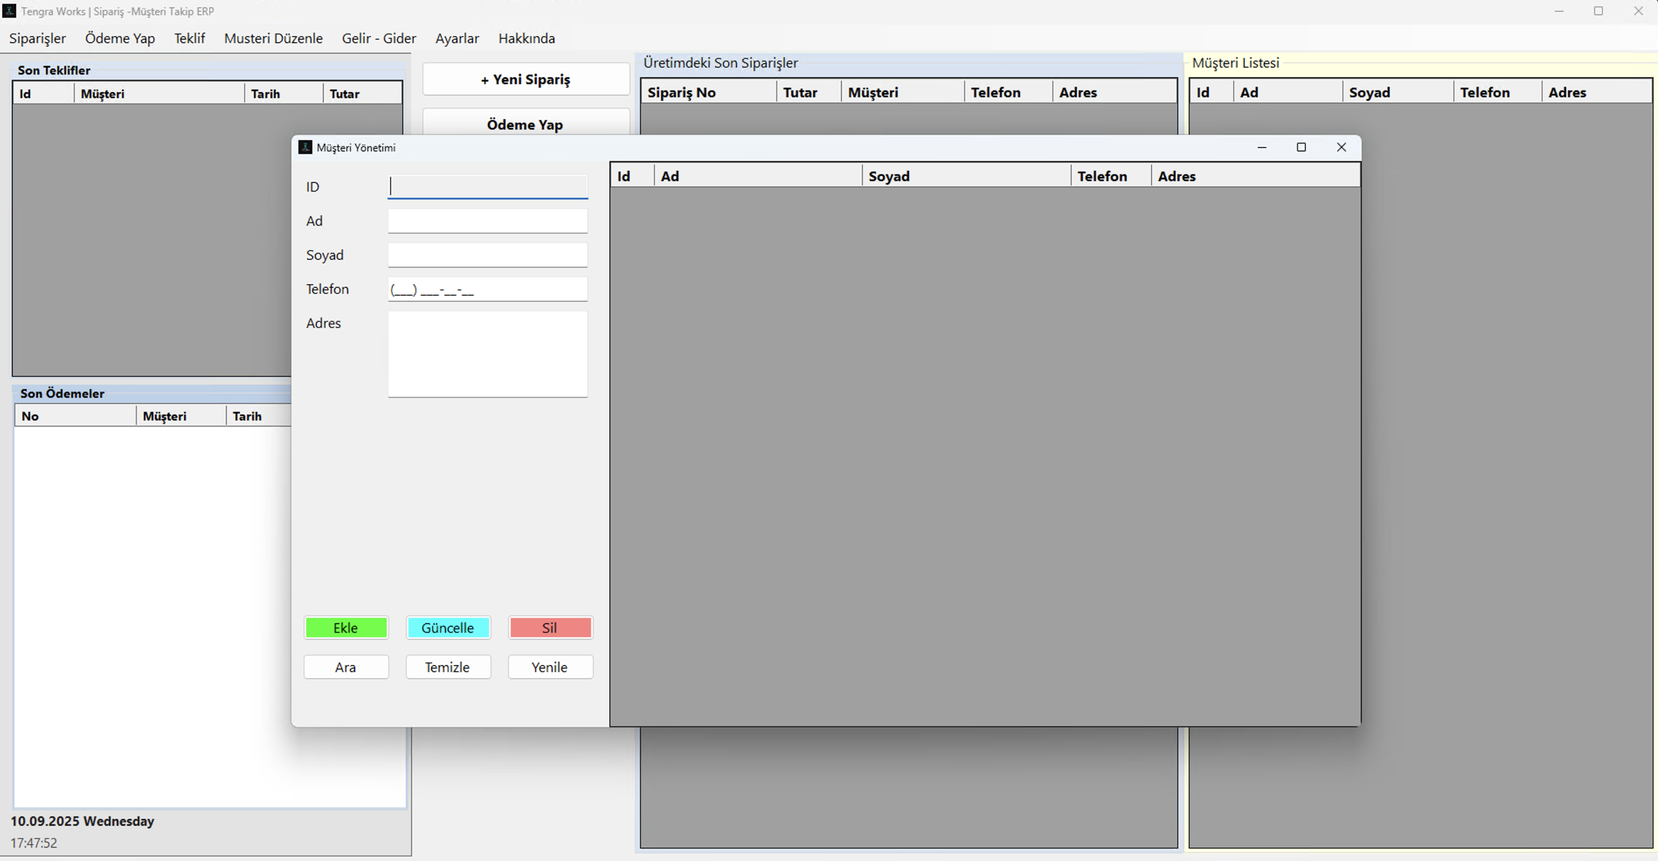Open the Siparişler menu
Viewport: 1658px width, 861px height.
point(37,38)
